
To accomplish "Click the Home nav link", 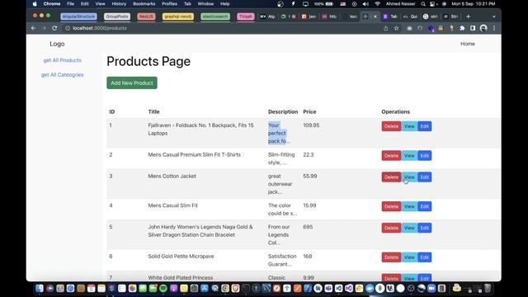I will pos(468,44).
